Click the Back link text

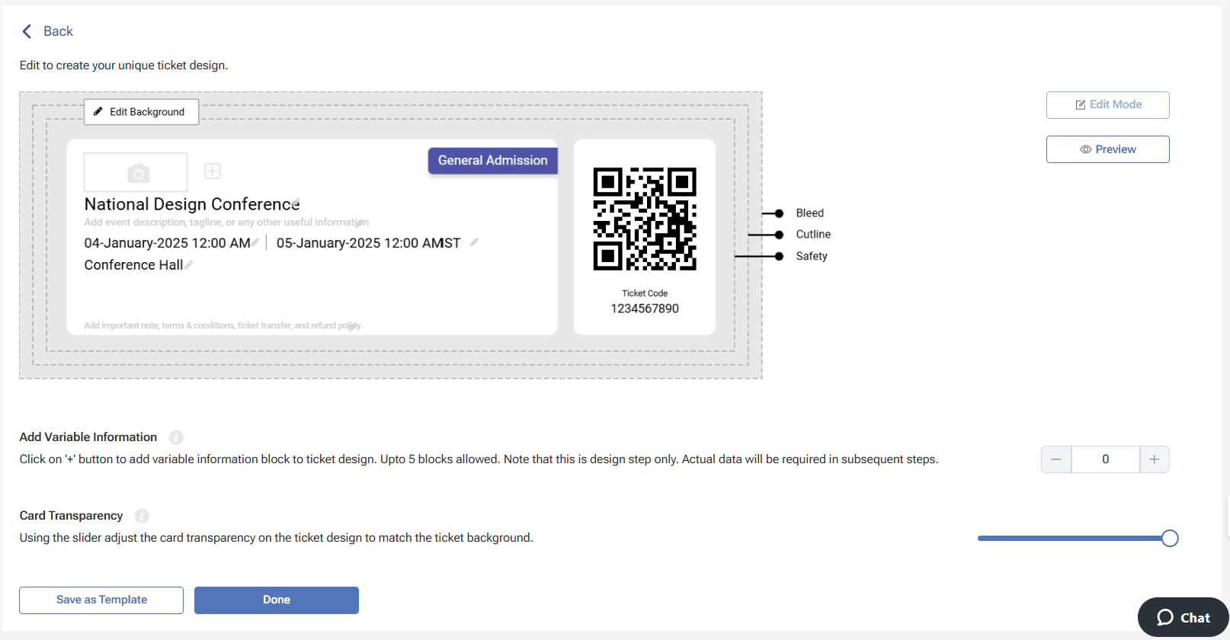58,31
